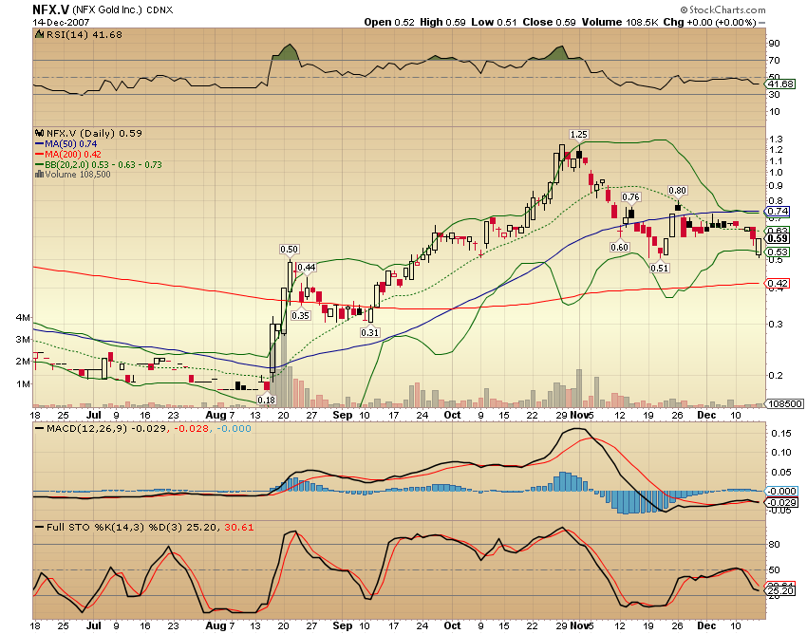Open the StockCharts.com link
The image size is (807, 634).
(x=723, y=9)
